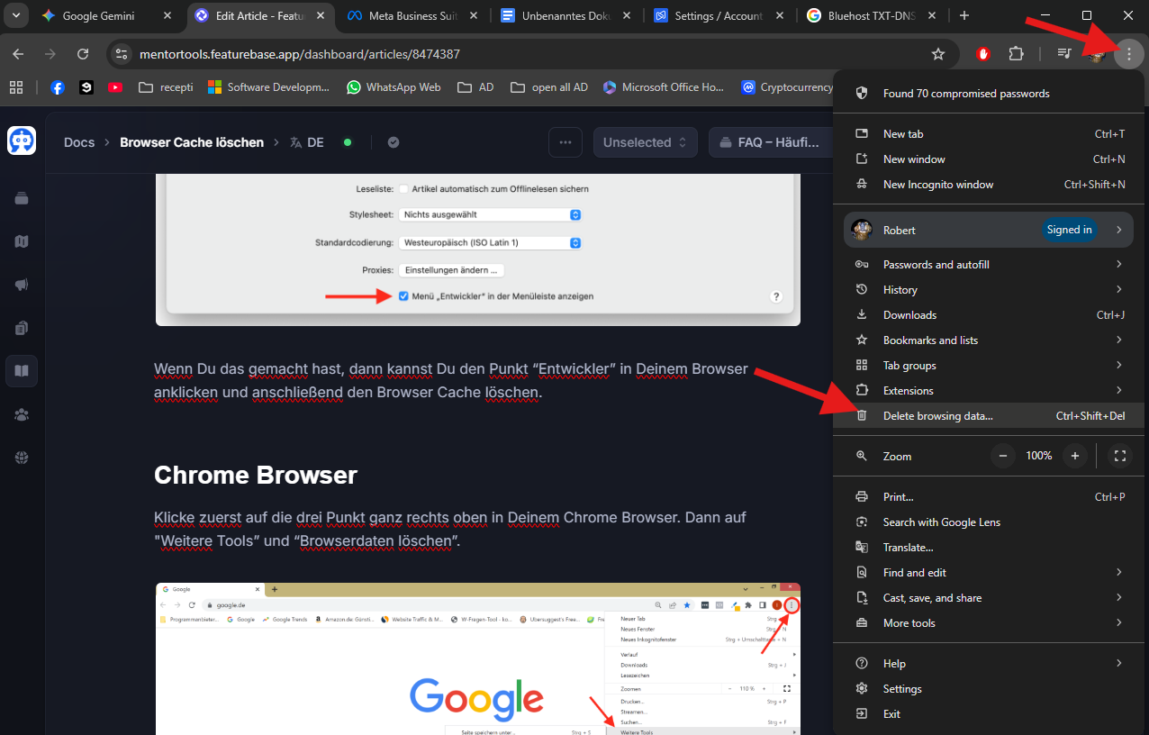Select Print... menu item

pyautogui.click(x=989, y=496)
